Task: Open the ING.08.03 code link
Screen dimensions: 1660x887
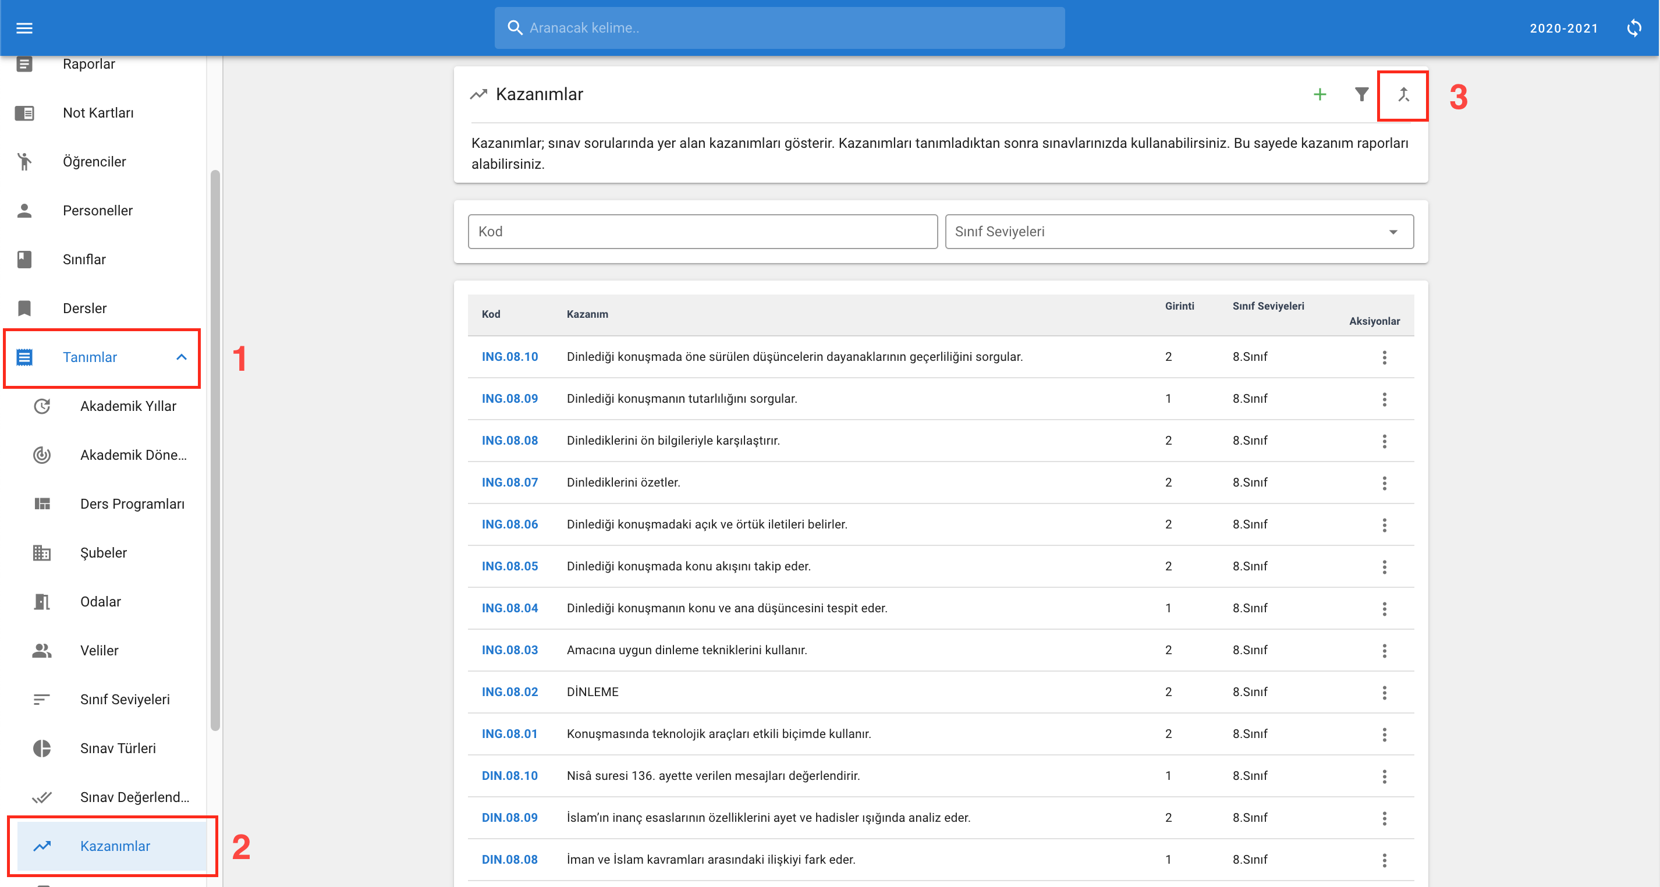Action: (509, 650)
